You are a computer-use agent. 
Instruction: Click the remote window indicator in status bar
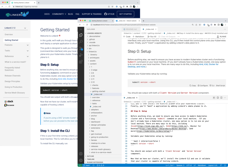(x=80, y=165)
